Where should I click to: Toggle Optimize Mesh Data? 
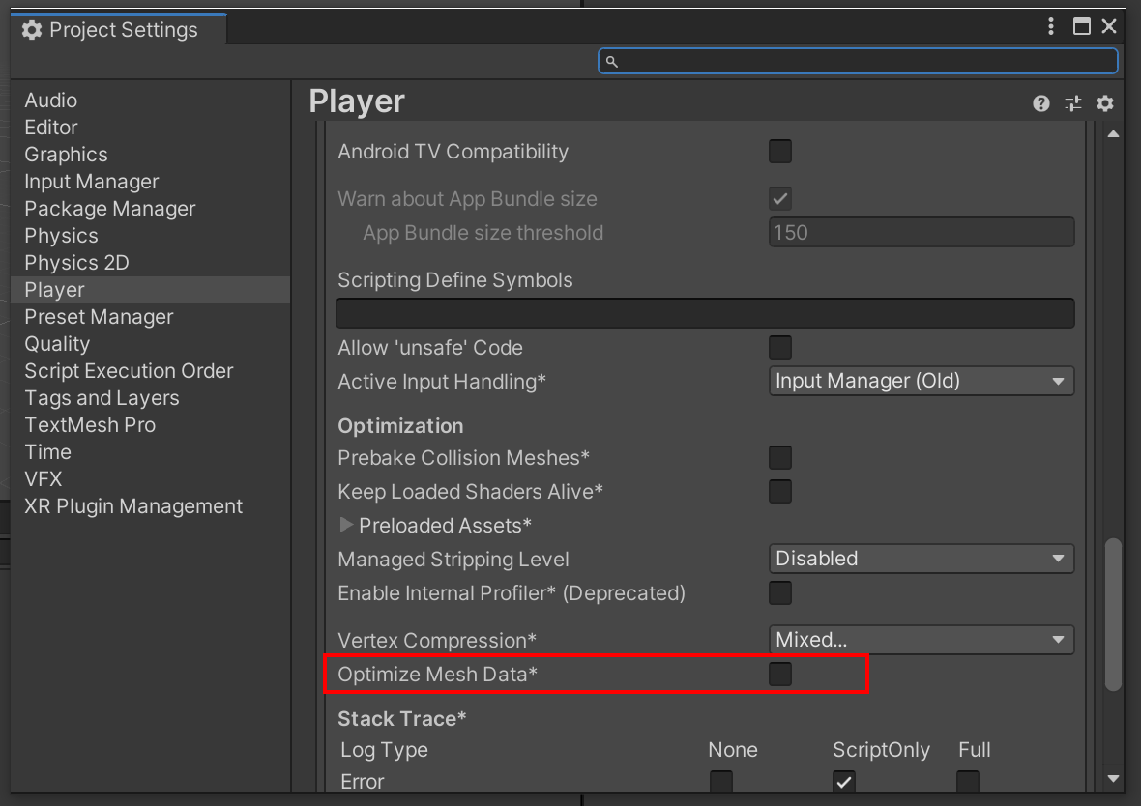click(x=780, y=674)
